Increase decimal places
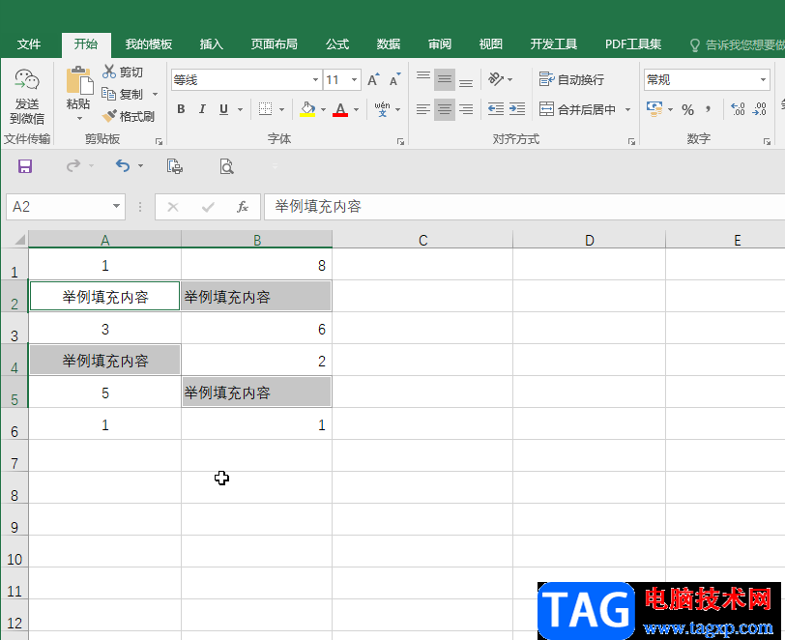This screenshot has height=640, width=785. pyautogui.click(x=738, y=108)
